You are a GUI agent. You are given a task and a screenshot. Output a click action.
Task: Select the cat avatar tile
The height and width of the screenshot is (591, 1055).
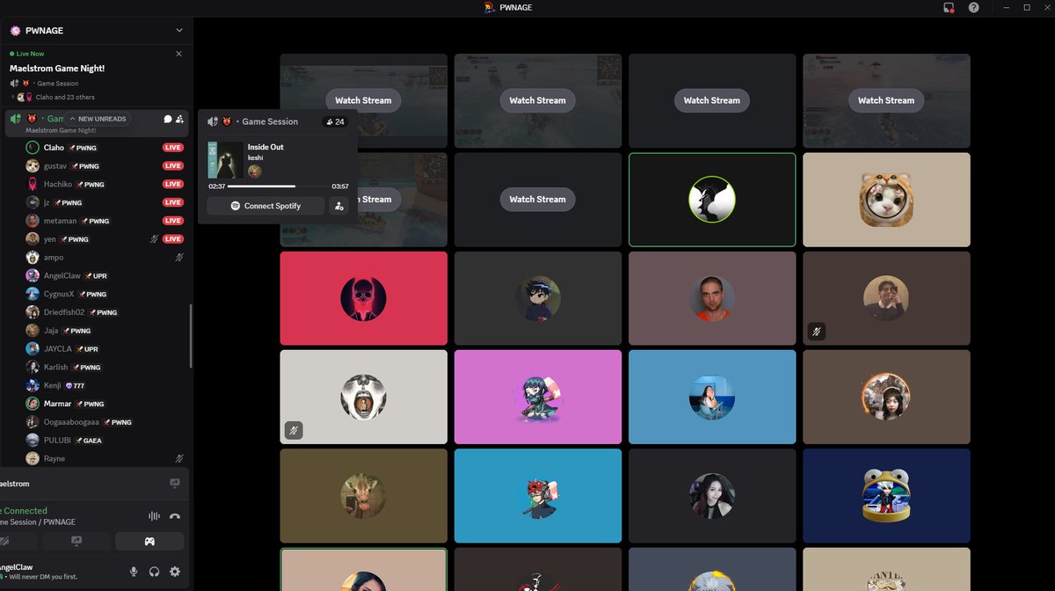tap(886, 200)
